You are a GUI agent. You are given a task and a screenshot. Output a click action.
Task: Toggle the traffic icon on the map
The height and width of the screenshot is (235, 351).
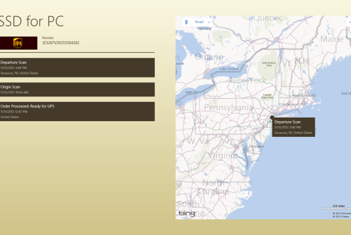coord(186,22)
